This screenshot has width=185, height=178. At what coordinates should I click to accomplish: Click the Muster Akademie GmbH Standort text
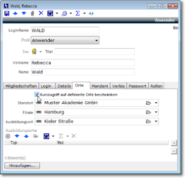71,103
